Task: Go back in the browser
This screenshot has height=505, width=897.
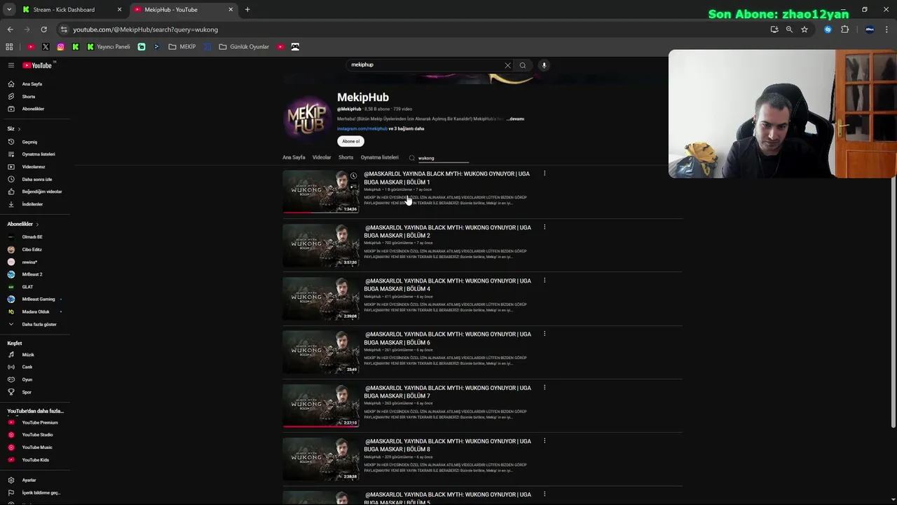Action: tap(10, 29)
